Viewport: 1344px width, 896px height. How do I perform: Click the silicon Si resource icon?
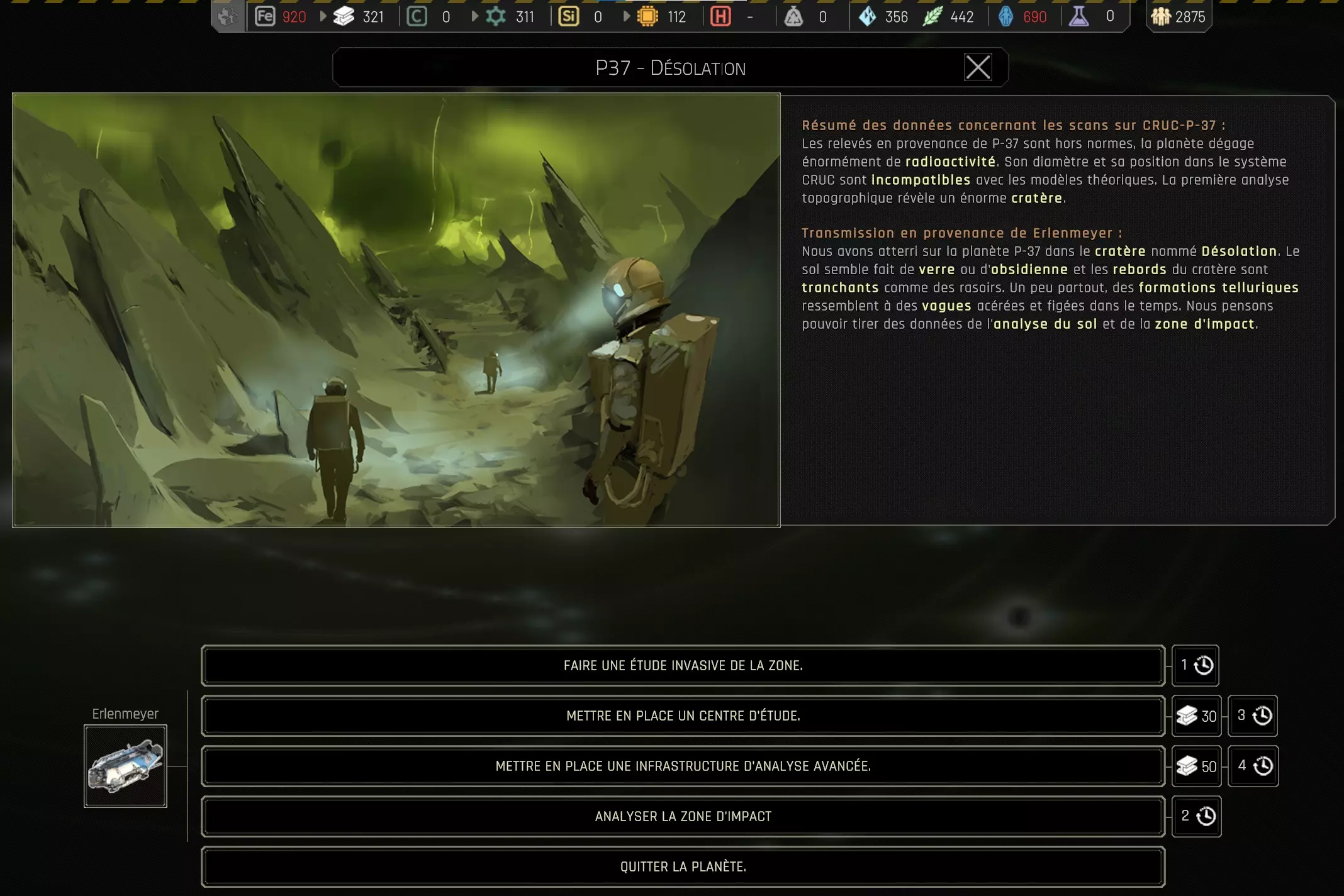click(568, 16)
